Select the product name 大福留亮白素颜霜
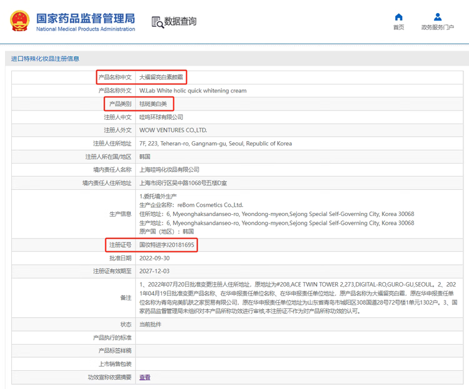The width and height of the screenshot is (469, 389). point(161,77)
